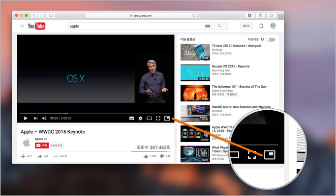Show all Safari tabs overview

point(272,15)
